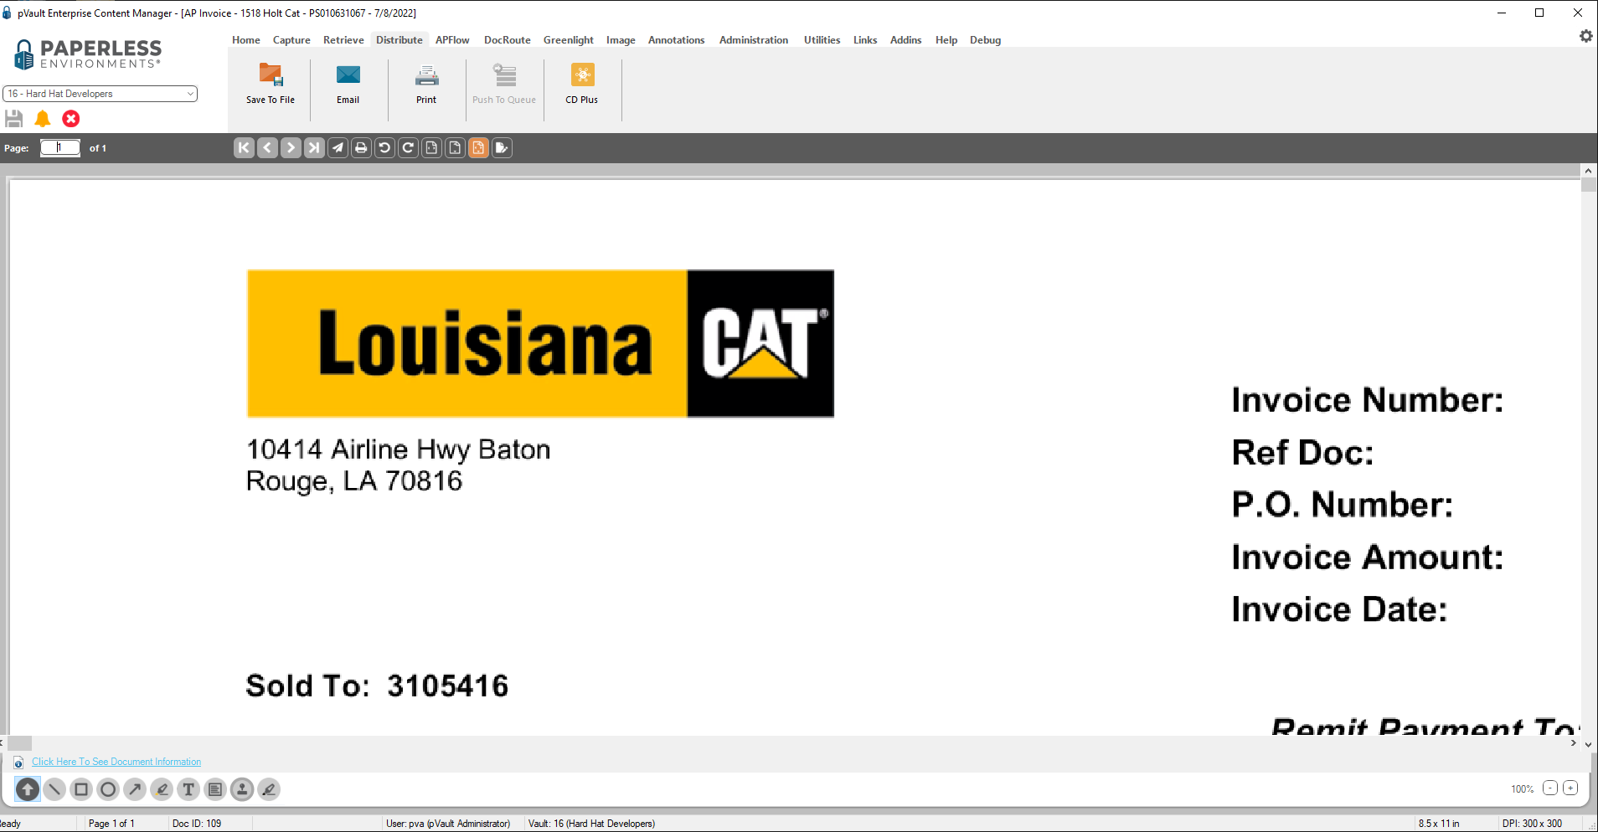Select the text annotation tool
The width and height of the screenshot is (1598, 832).
point(188,789)
